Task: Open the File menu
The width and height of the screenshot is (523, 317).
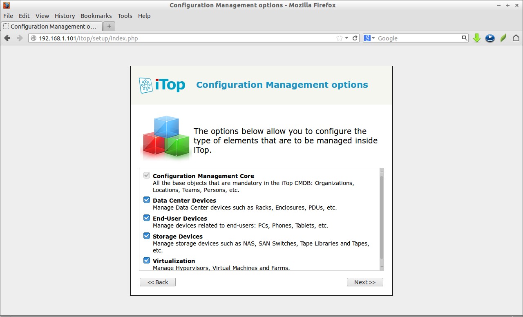Action: [x=8, y=16]
